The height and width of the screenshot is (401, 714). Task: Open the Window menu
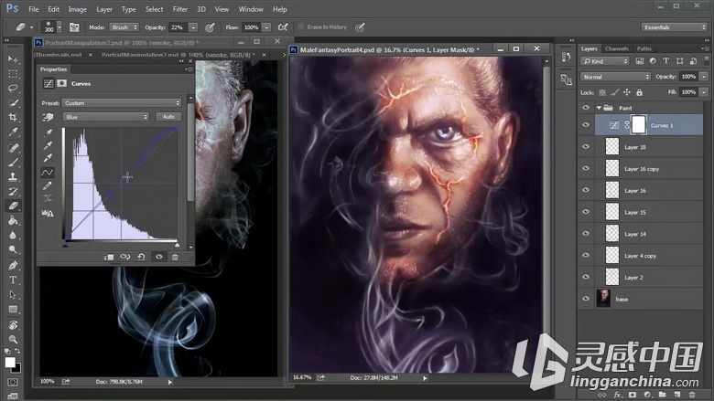click(251, 9)
